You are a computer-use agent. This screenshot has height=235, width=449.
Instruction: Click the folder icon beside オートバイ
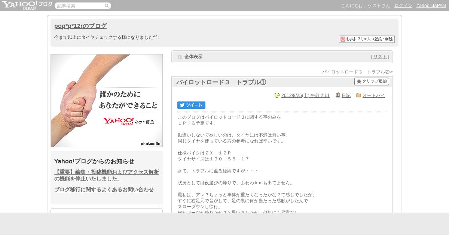(x=358, y=95)
